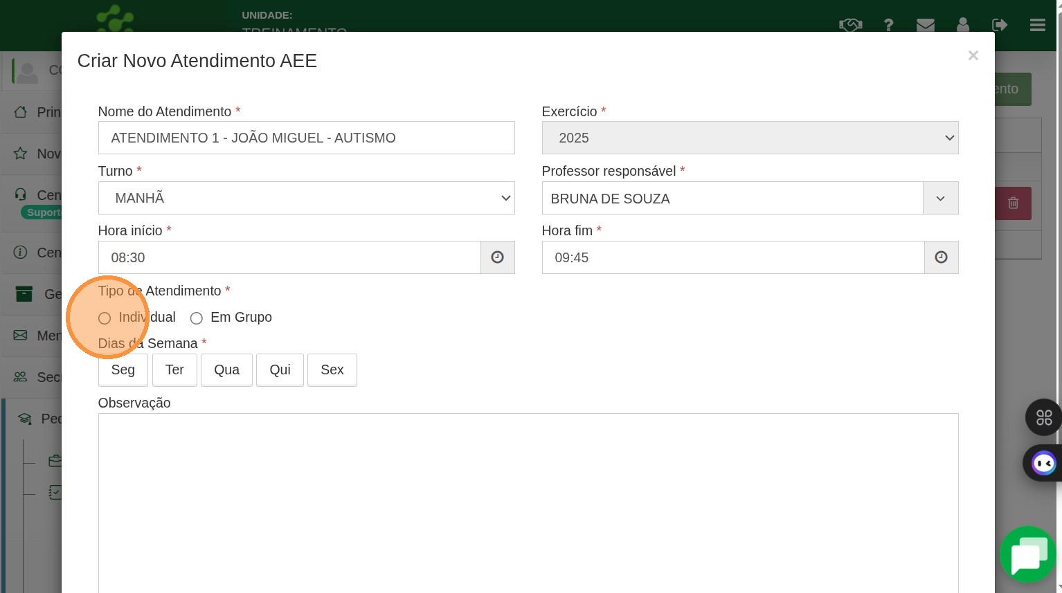The height and width of the screenshot is (593, 1062).
Task: Expand the Professor responsável dropdown arrow
Action: pos(940,199)
